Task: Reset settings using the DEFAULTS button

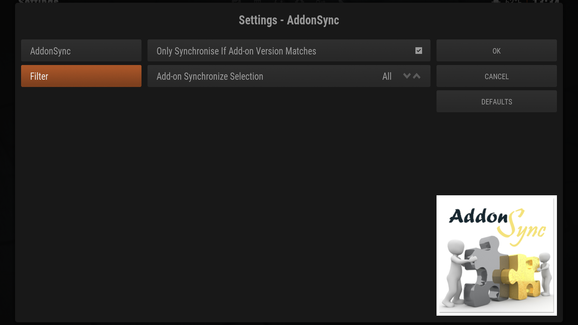Action: 496,102
